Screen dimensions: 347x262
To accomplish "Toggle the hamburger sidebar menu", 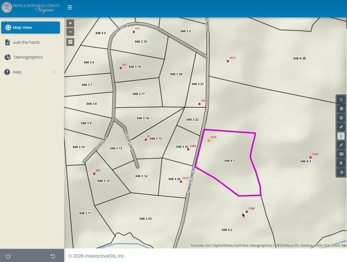I will click(x=70, y=8).
